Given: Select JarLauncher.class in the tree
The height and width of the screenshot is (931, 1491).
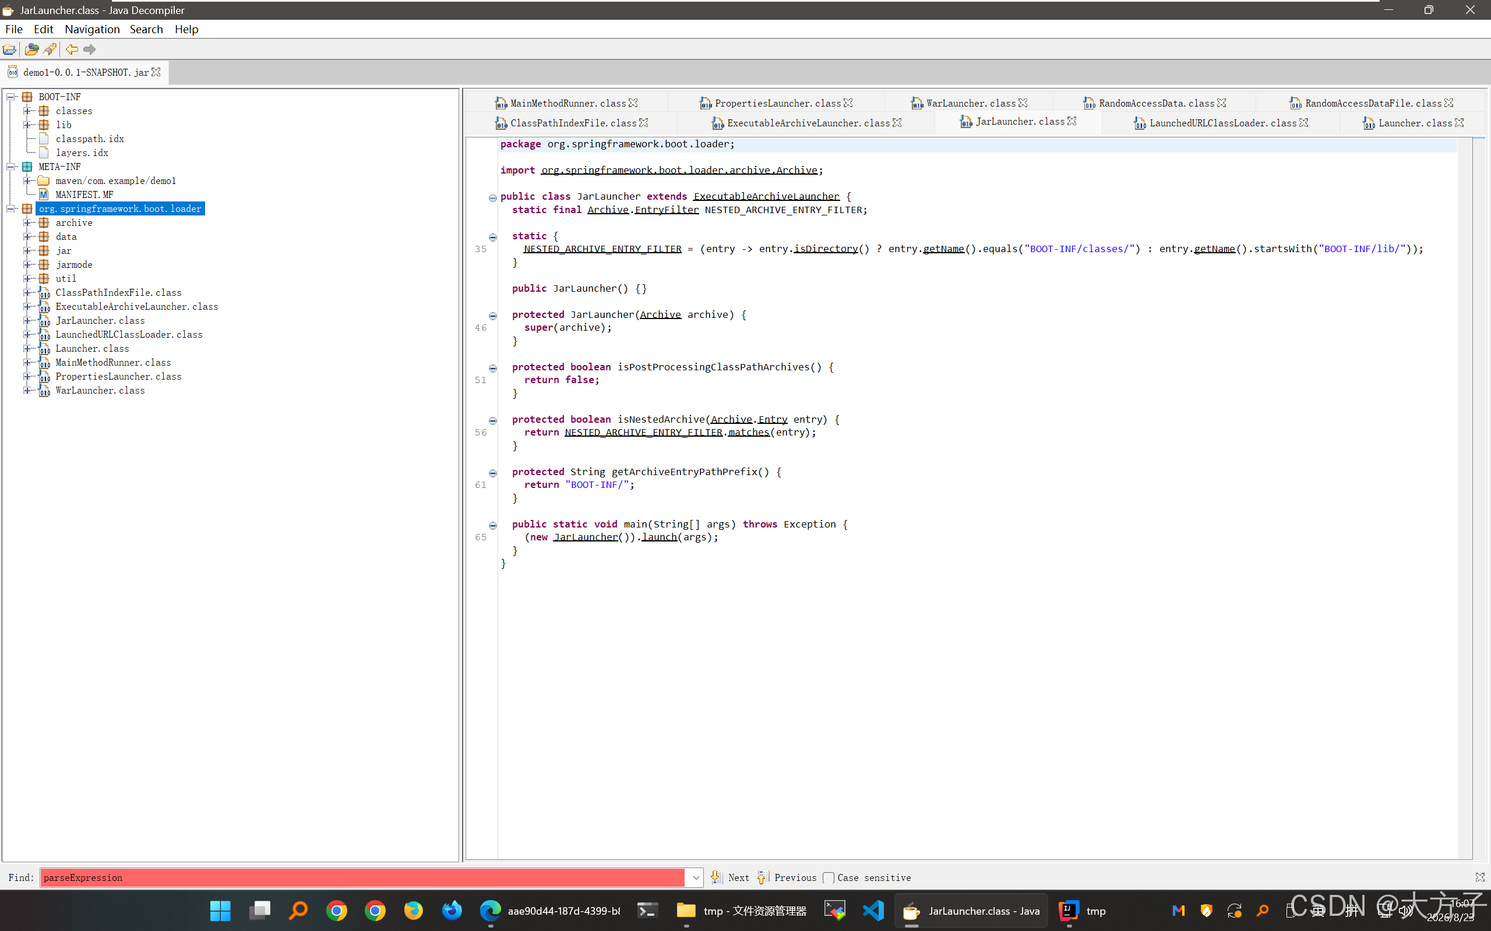Looking at the screenshot, I should click(x=100, y=321).
